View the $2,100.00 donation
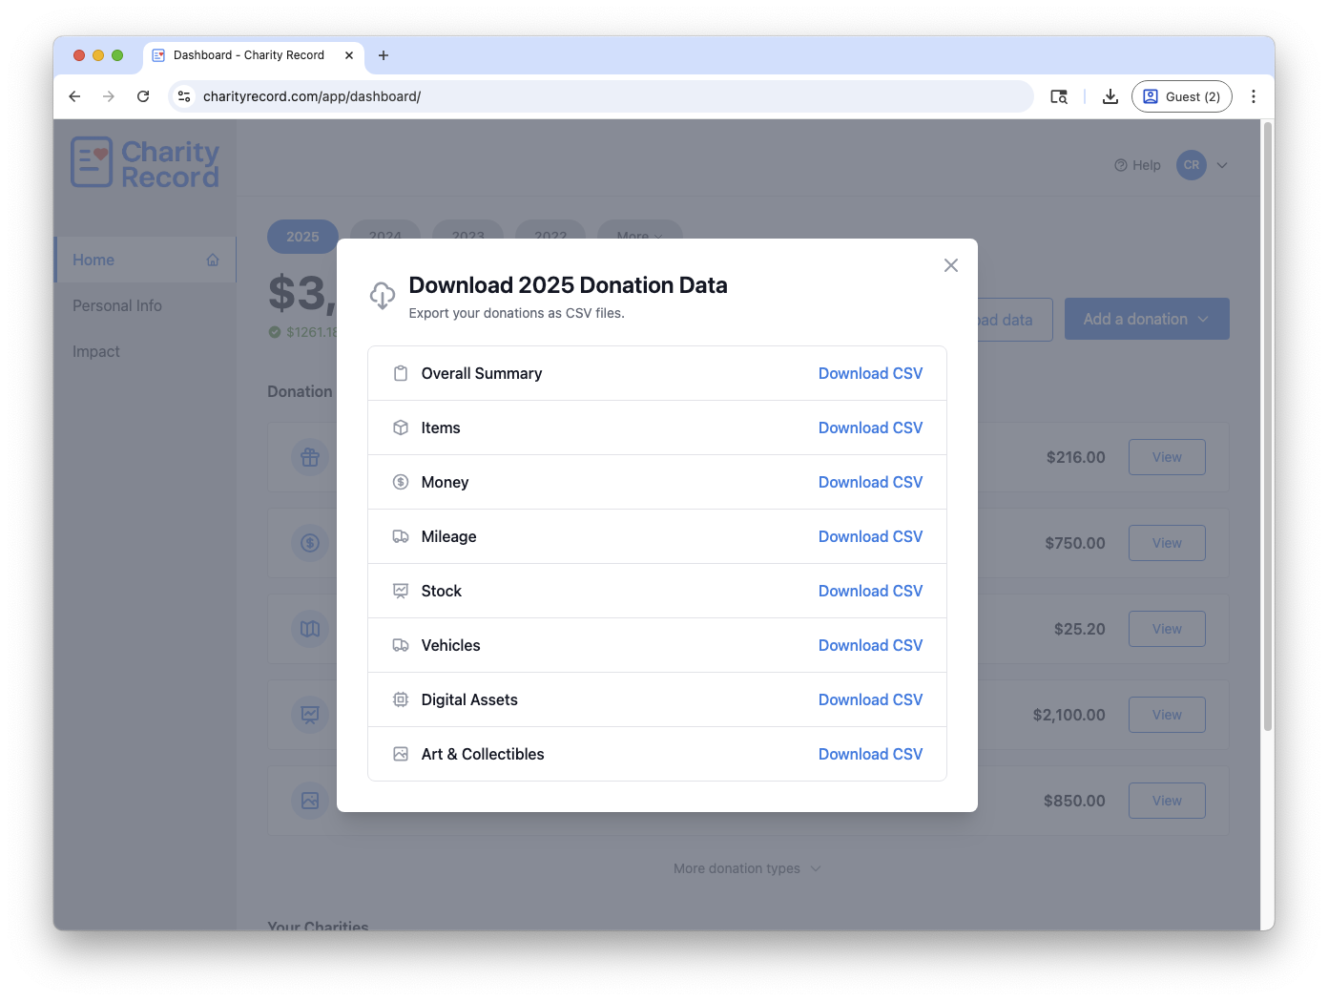The width and height of the screenshot is (1328, 1001). coord(1167,714)
